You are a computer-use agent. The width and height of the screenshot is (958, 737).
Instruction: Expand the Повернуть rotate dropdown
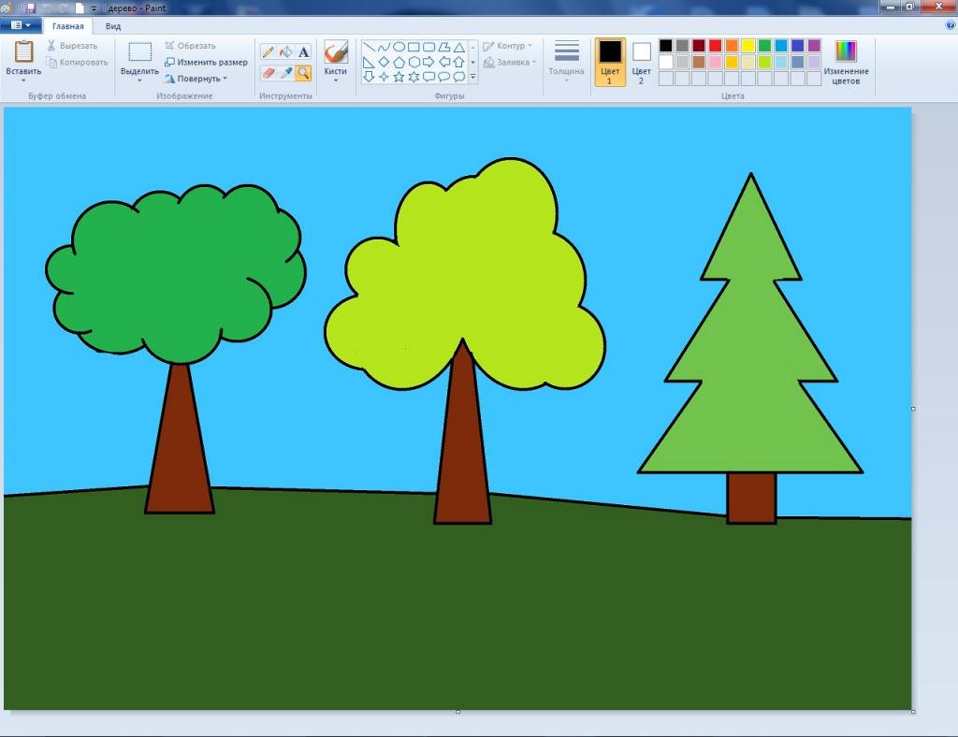coord(201,79)
